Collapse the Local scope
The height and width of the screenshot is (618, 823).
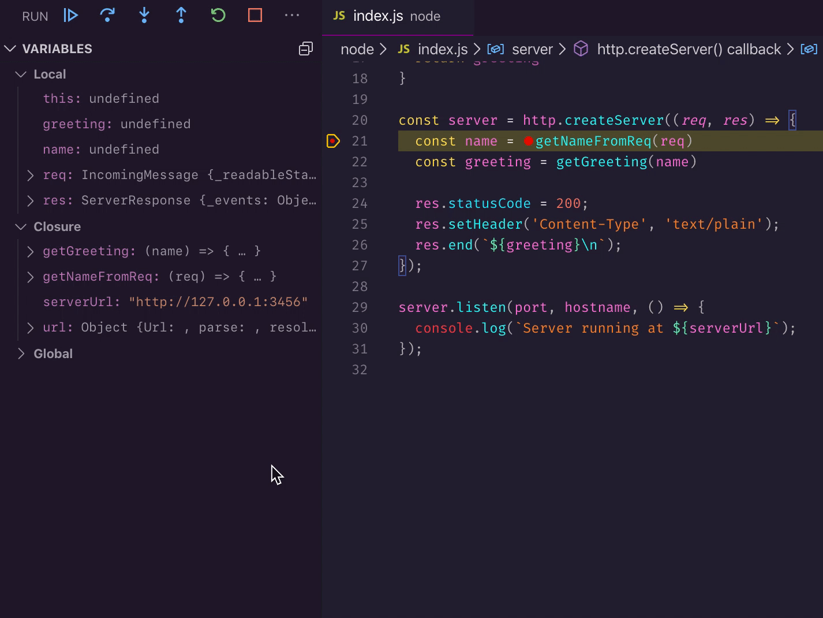(21, 75)
